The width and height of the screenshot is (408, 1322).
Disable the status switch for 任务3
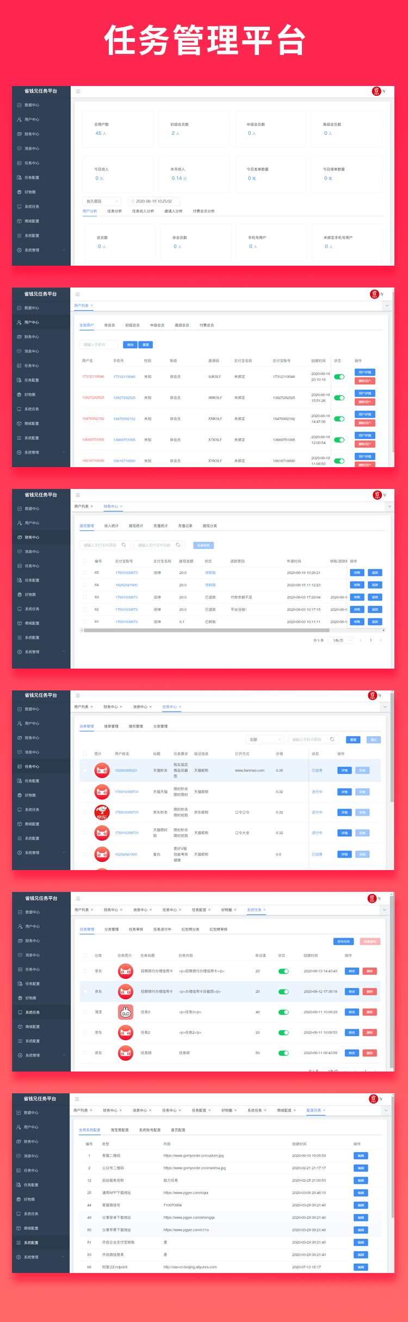[283, 1012]
